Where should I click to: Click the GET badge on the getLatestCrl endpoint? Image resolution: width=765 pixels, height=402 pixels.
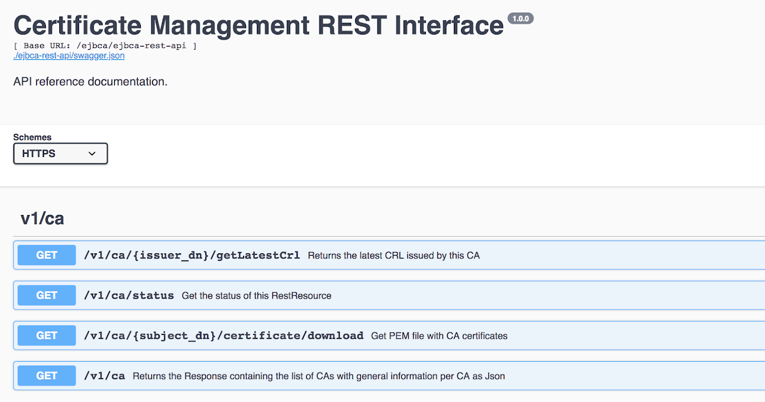(x=45, y=255)
